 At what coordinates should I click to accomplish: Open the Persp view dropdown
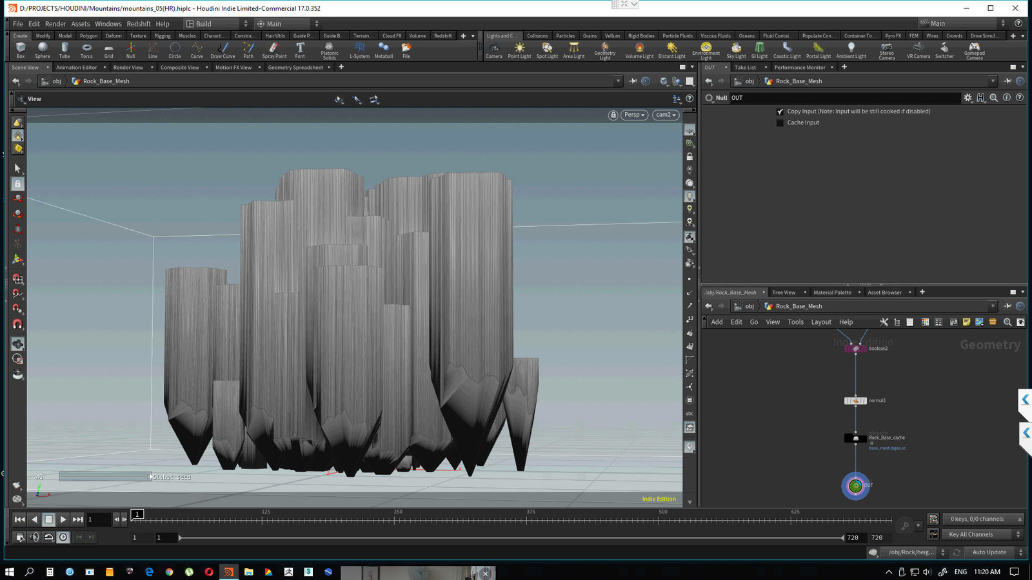(633, 114)
